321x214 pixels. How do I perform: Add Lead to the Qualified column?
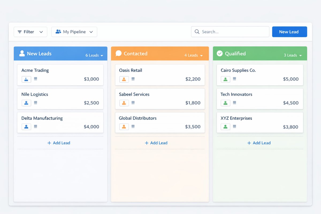click(x=259, y=143)
